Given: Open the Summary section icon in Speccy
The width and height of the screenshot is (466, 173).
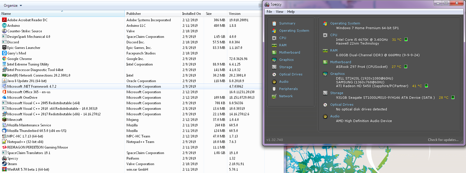Looking at the screenshot, I should point(274,23).
